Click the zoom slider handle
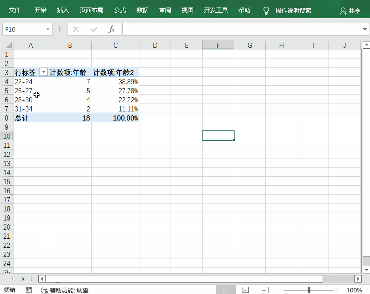This screenshot has width=370, height=294. click(x=309, y=290)
